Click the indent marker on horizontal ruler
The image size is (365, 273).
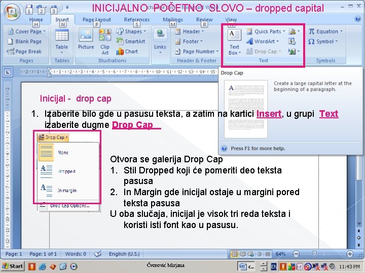coord(49,72)
